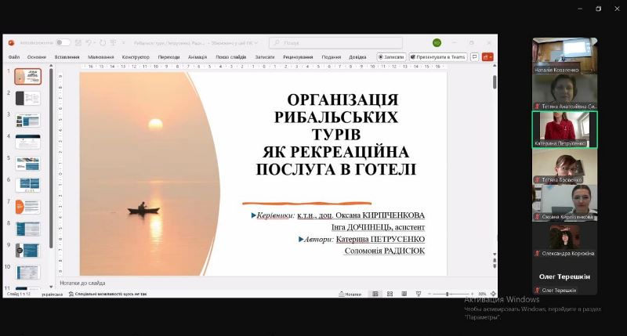
Task: Open the comments pane icon
Action: [x=474, y=57]
